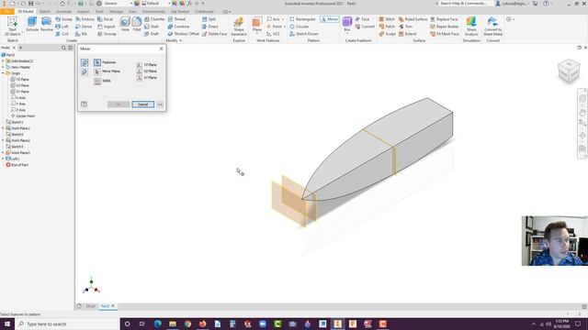Choose the Rectangular pattern tool
588x330 pixels.
(x=302, y=19)
